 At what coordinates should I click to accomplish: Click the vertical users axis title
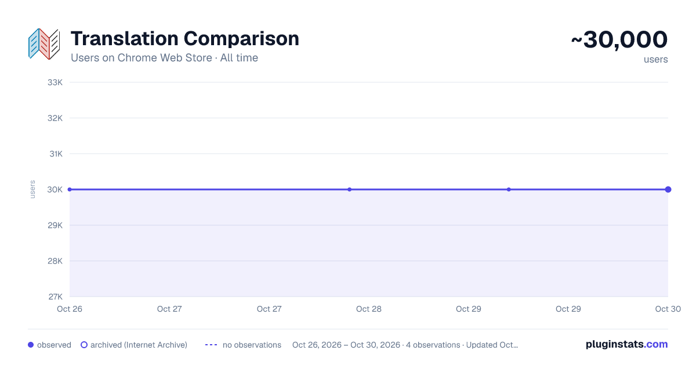pos(32,189)
